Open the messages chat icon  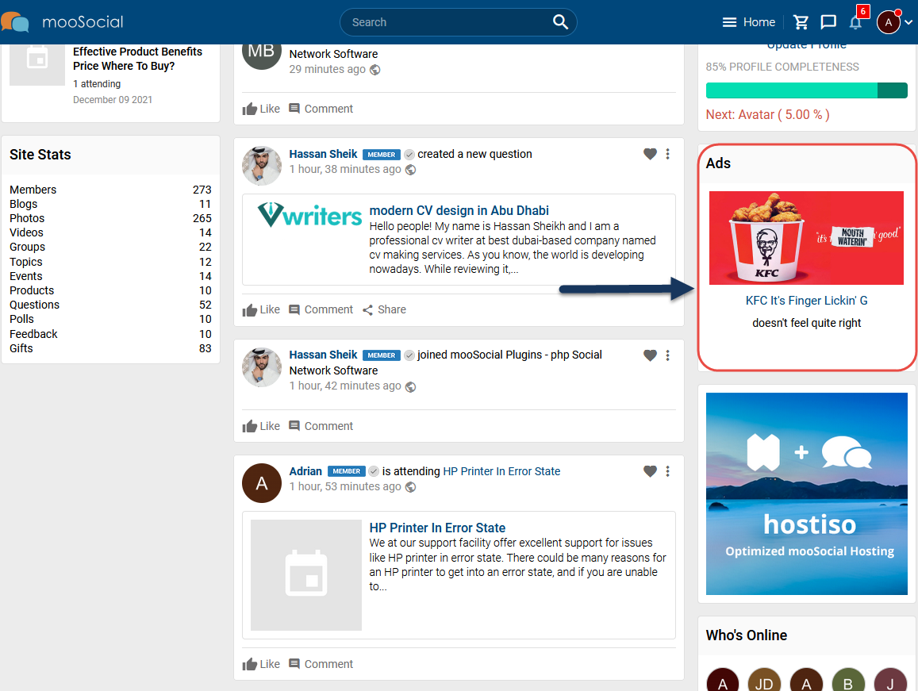click(x=828, y=22)
